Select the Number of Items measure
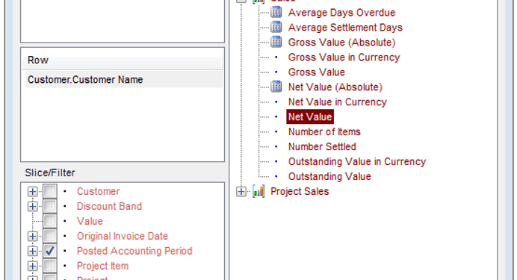The image size is (517, 280). (324, 131)
